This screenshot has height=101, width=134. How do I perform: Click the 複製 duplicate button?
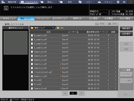tap(126, 49)
